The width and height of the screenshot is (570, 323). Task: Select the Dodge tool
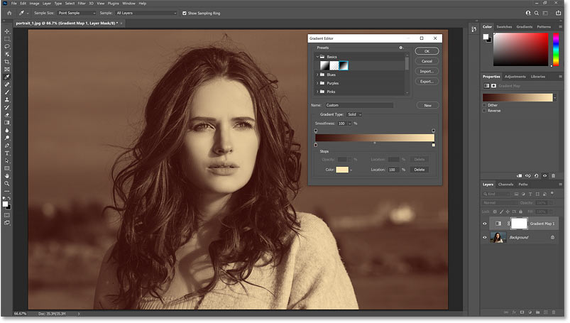click(x=7, y=138)
